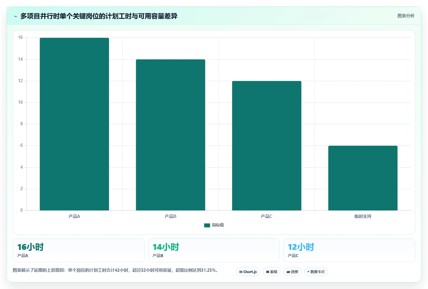Toggle the 指标值 legend color box
Viewport: 428px width, 289px height.
click(207, 225)
